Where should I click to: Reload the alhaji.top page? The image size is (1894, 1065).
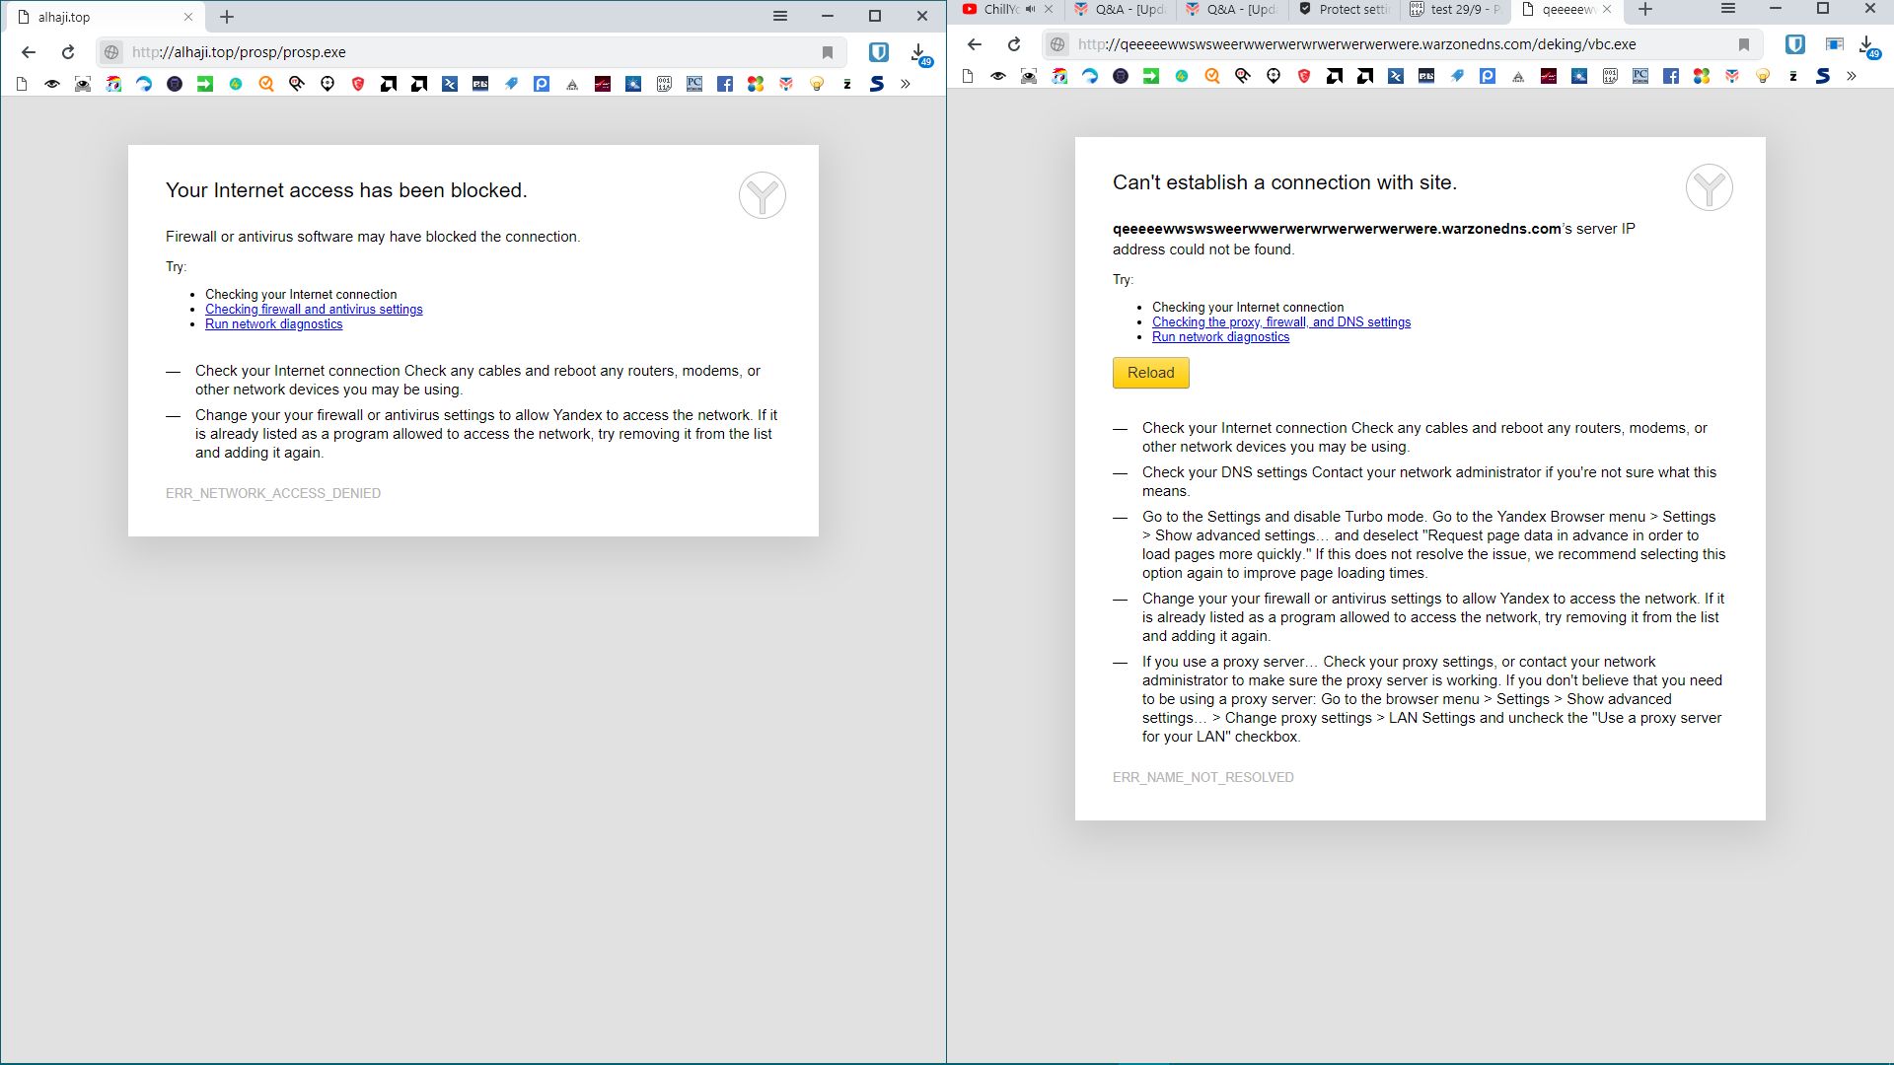[68, 52]
